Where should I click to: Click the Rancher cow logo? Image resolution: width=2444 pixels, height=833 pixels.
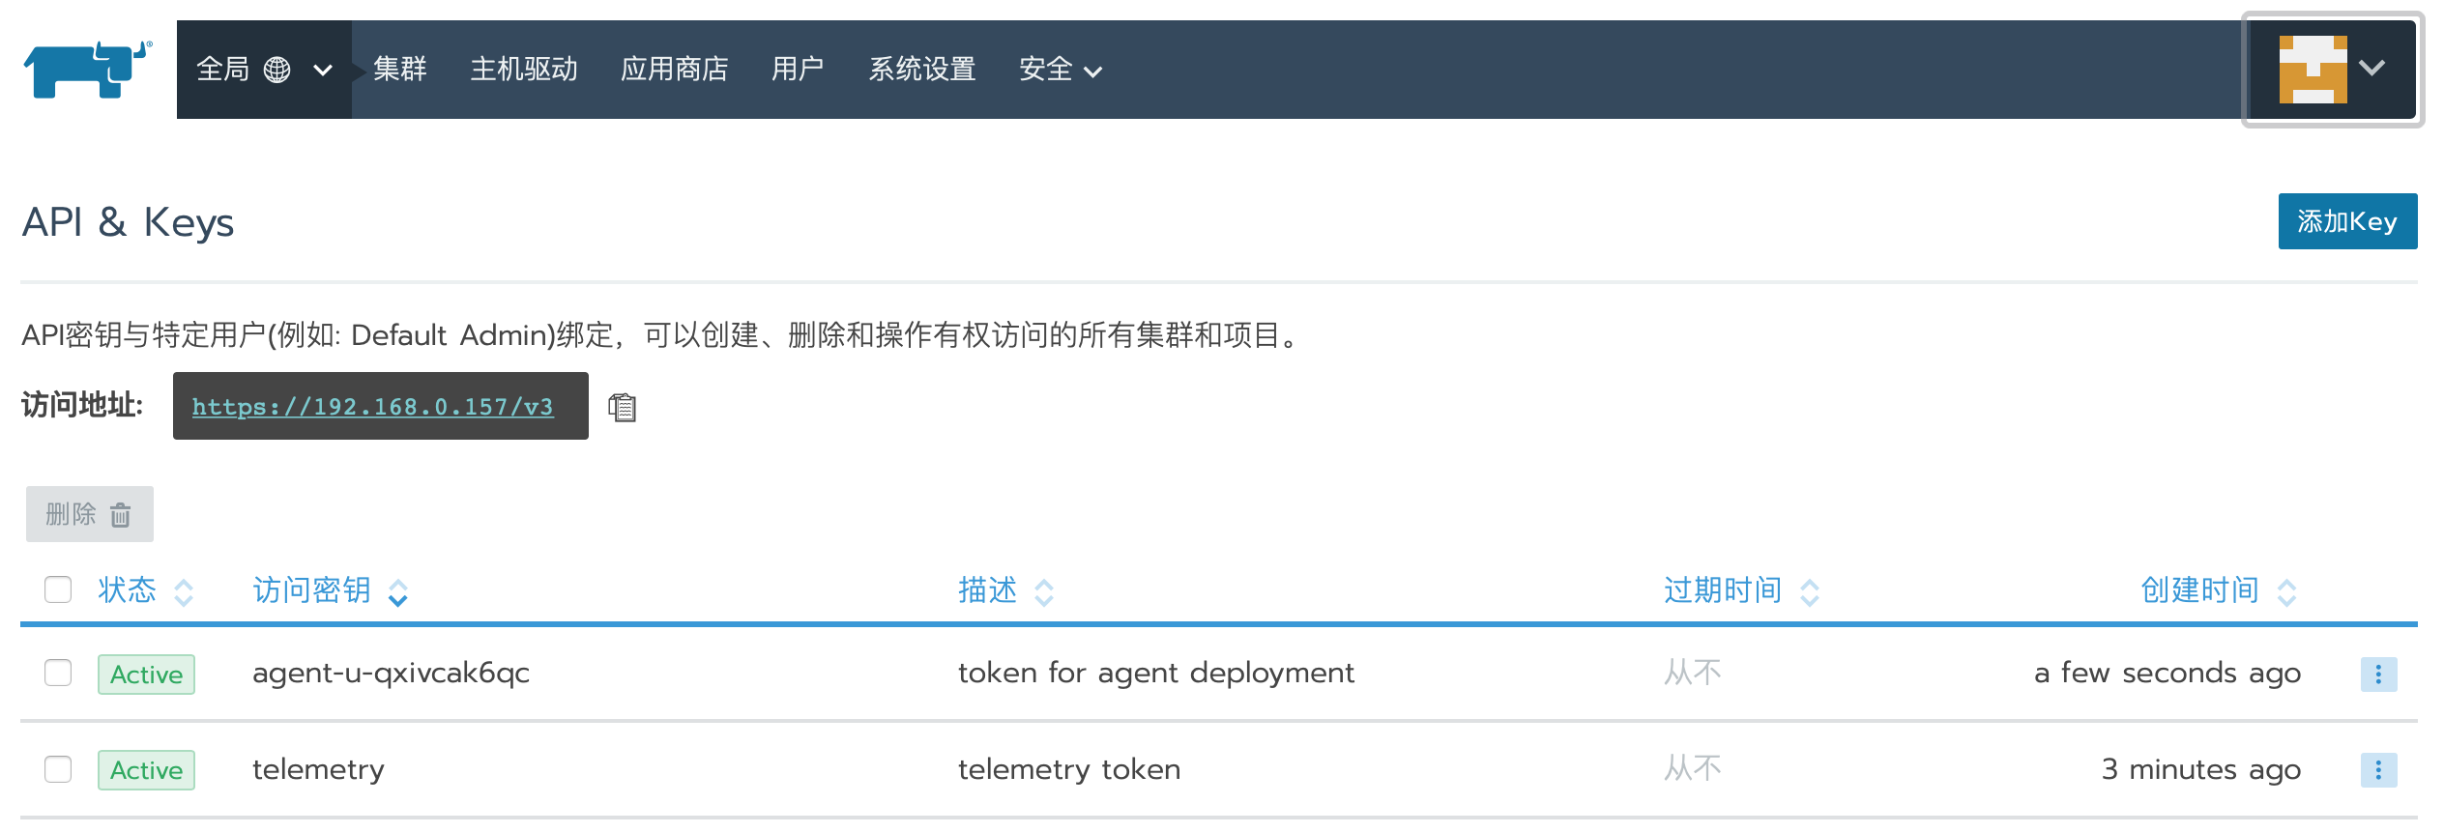87,69
